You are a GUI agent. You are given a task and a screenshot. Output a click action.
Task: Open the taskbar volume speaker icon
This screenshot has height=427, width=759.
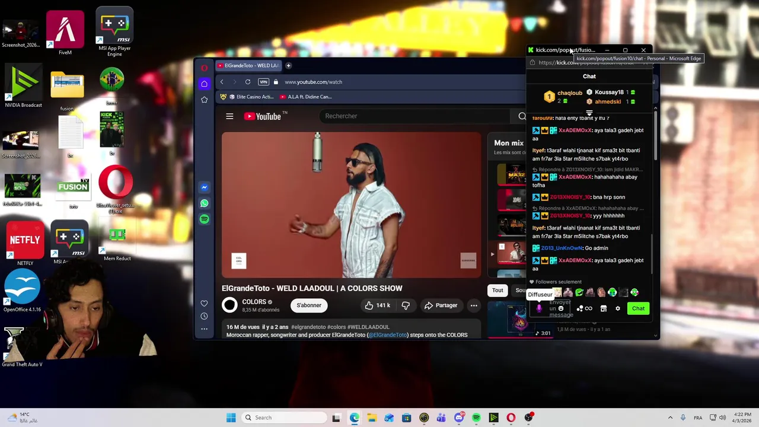click(x=722, y=418)
